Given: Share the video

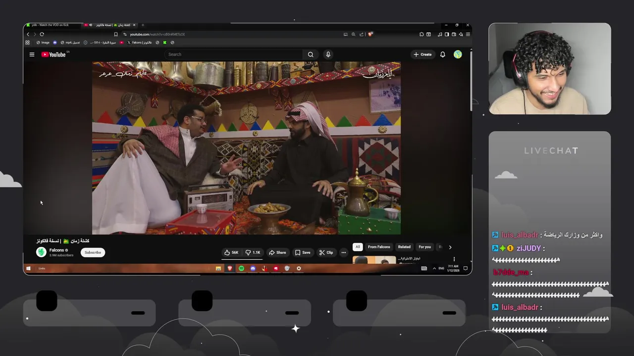Looking at the screenshot, I should (277, 252).
